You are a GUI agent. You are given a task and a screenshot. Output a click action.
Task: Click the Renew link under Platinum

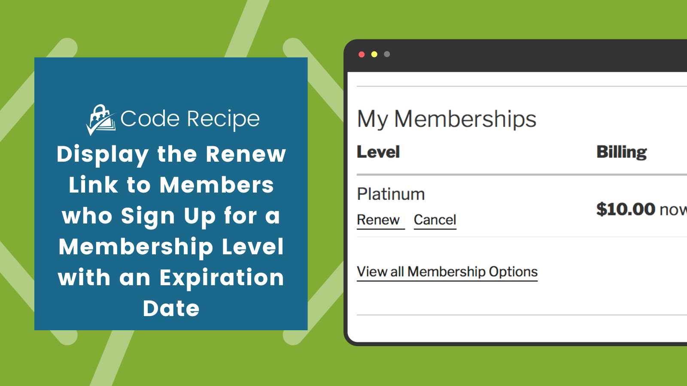[378, 220]
